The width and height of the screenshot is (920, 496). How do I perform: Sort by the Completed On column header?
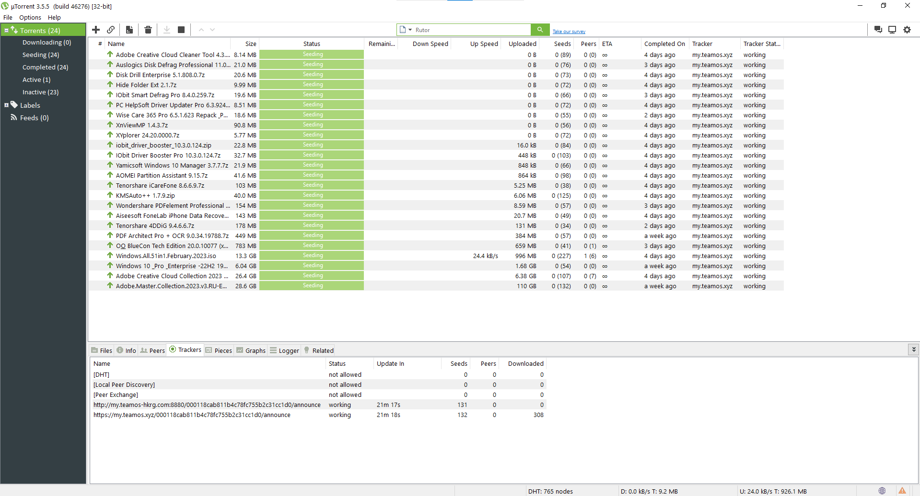click(x=664, y=44)
